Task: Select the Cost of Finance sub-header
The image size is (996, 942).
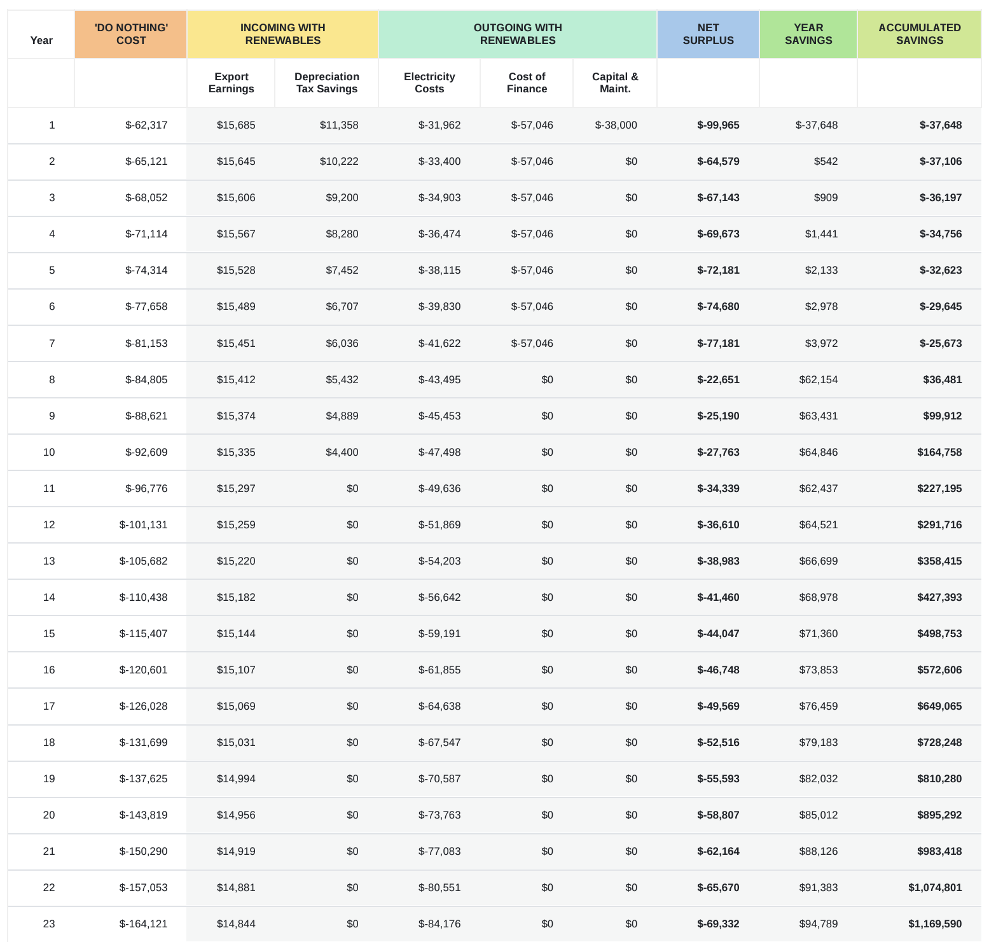Action: [527, 83]
